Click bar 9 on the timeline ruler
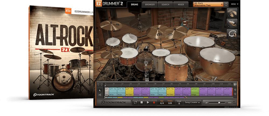Screen dimensions: 269x116 (x=114, y=84)
